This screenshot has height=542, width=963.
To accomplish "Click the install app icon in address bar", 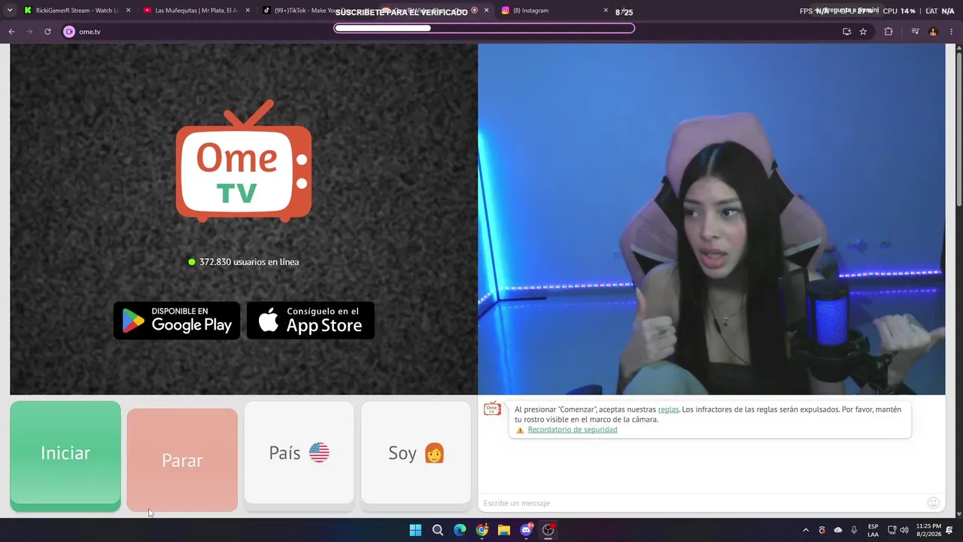I will (846, 32).
